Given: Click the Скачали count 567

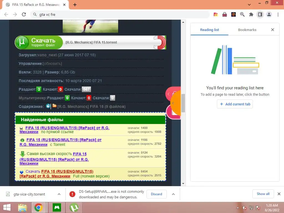Looking at the screenshot, I should click(x=86, y=89).
